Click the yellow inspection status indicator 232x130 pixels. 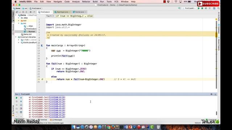(x=216, y=19)
